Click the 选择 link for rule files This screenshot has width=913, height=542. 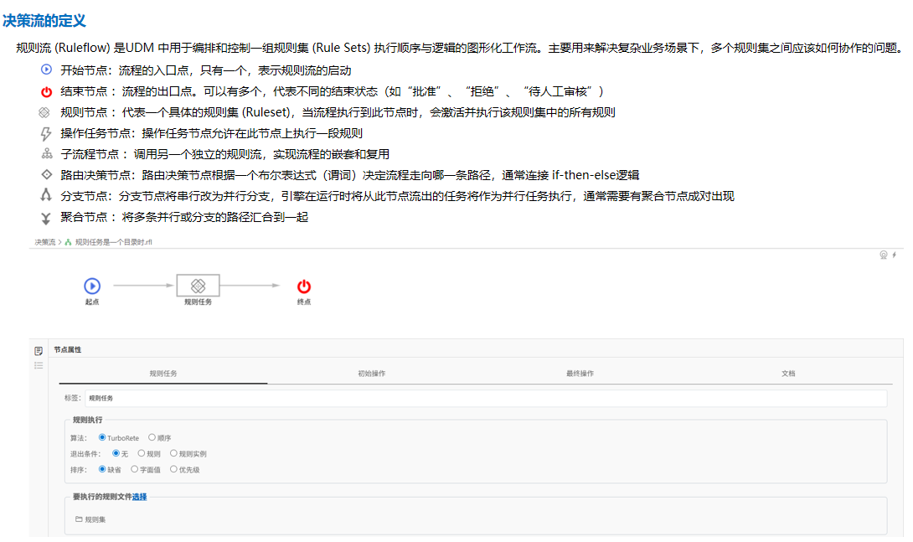(x=139, y=497)
